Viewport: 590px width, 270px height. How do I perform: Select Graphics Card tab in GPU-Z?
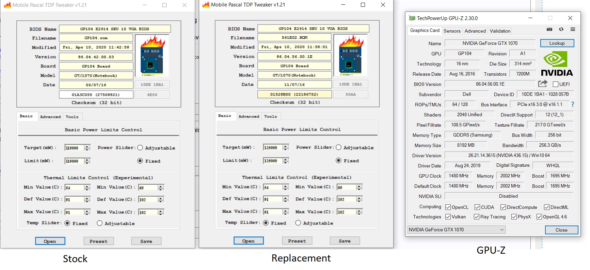pyautogui.click(x=425, y=31)
